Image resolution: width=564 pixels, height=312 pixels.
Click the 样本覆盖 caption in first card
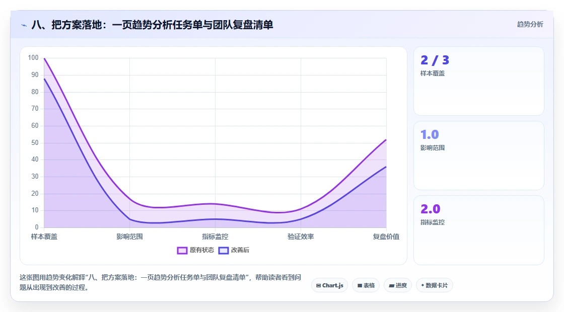[x=433, y=73]
